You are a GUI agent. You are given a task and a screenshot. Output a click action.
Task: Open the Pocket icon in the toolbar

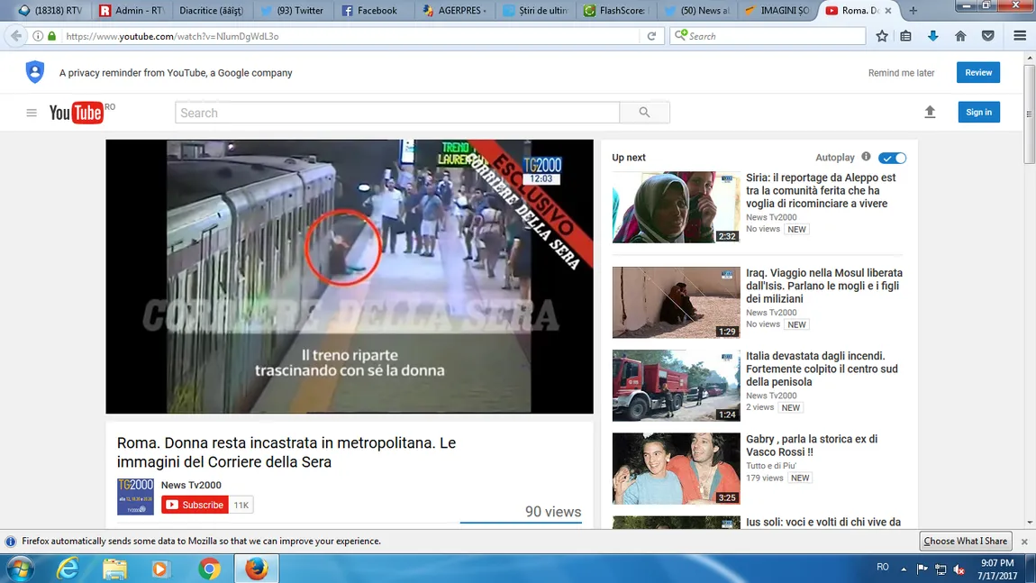point(987,36)
